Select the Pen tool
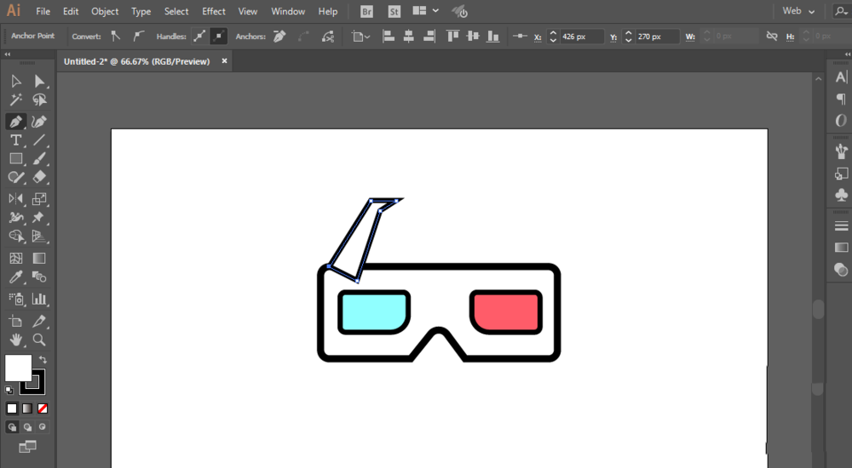The image size is (852, 468). (15, 121)
